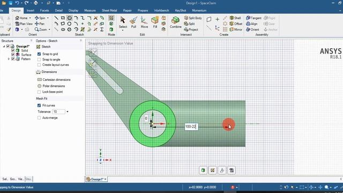Click the red error indicator in status bar
Viewport: 343px width, 193px height.
(233, 187)
